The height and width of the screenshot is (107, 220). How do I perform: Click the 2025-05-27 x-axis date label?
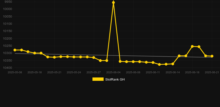[94, 72]
